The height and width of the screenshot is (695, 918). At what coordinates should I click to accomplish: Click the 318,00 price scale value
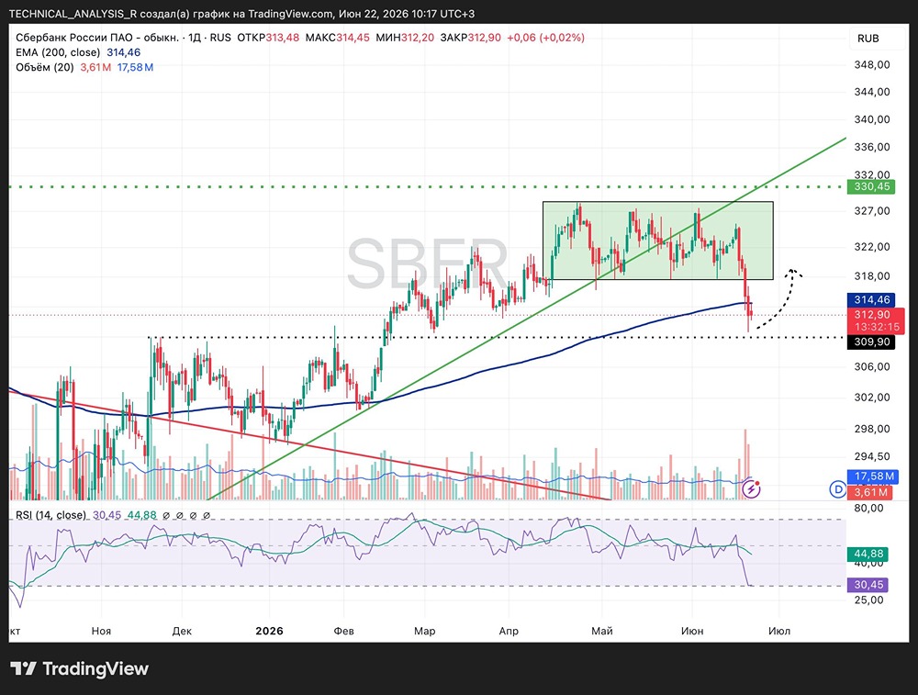point(872,275)
